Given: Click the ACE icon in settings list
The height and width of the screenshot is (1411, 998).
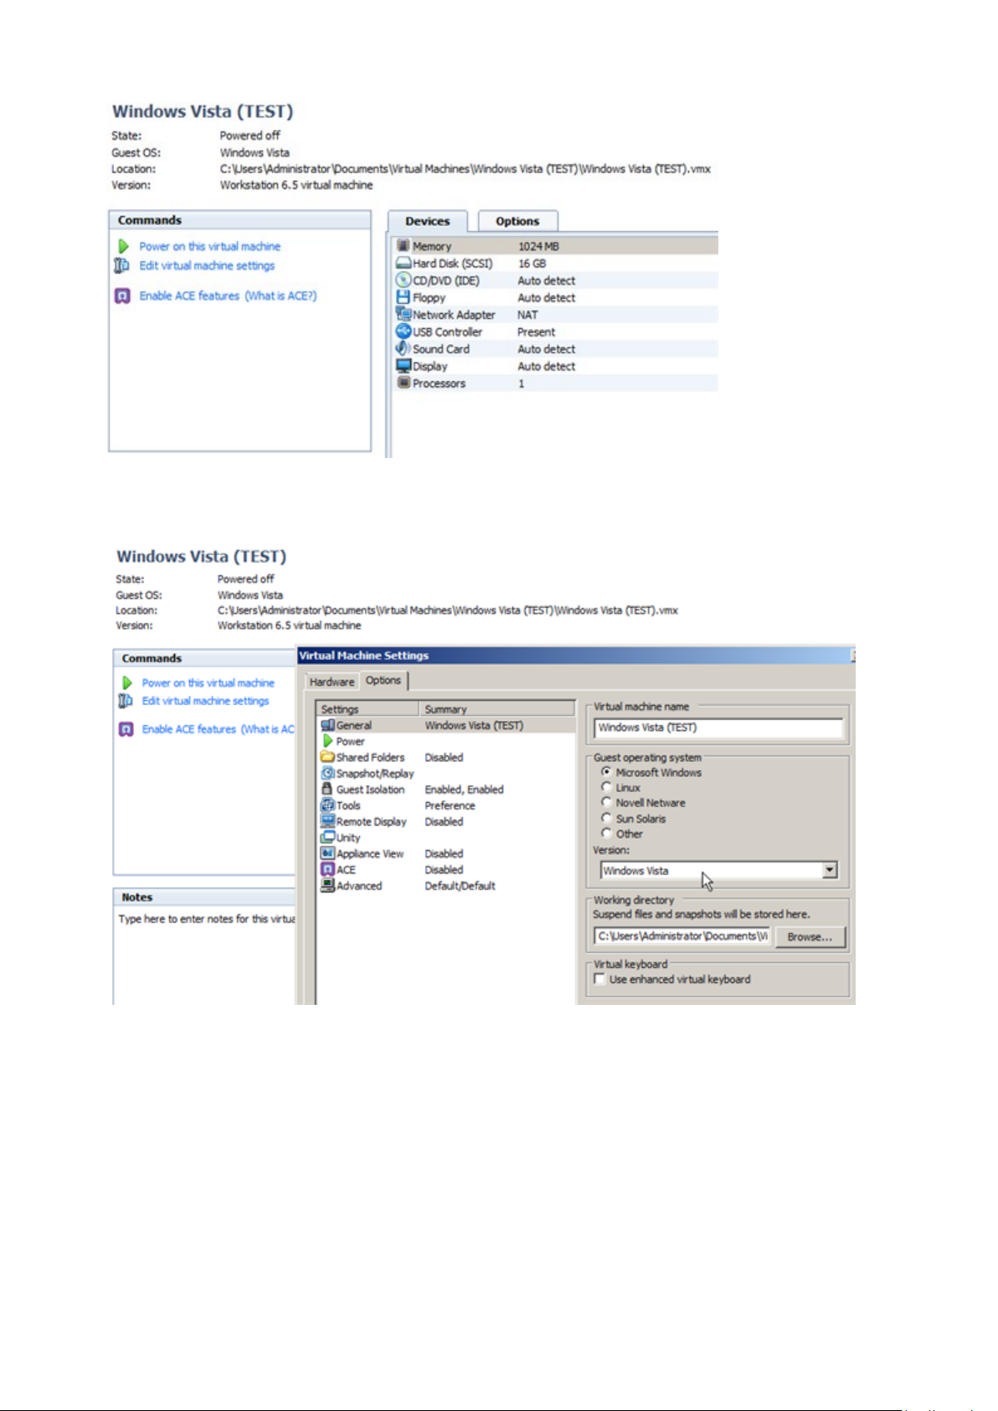Looking at the screenshot, I should pyautogui.click(x=328, y=869).
